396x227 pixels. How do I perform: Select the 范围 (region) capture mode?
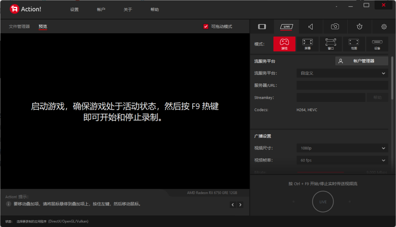pos(354,44)
